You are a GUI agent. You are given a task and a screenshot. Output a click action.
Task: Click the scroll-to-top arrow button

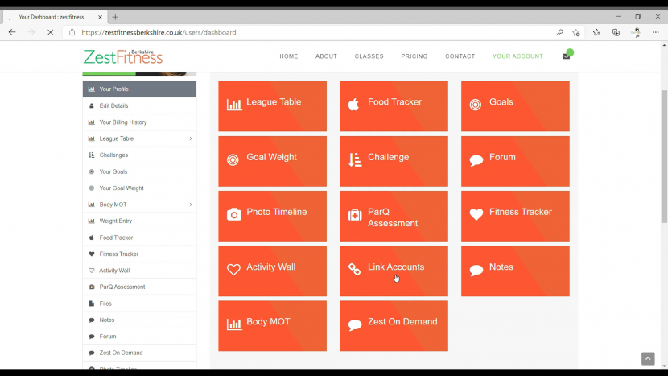point(648,358)
